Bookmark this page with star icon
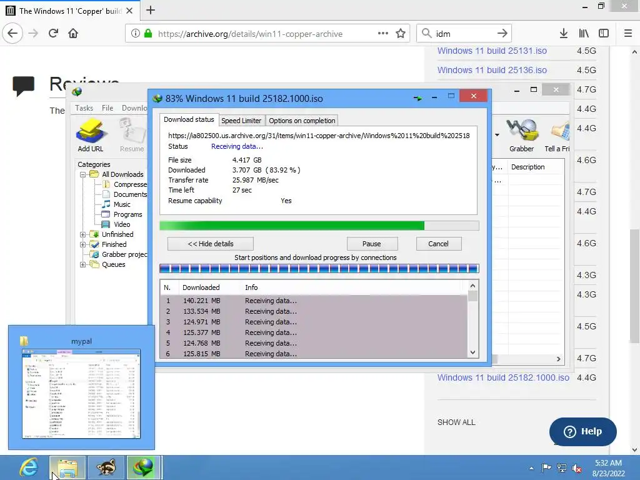The height and width of the screenshot is (480, 640). coord(401,34)
